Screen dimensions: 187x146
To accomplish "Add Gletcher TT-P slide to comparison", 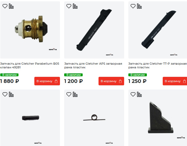I will (139, 6).
